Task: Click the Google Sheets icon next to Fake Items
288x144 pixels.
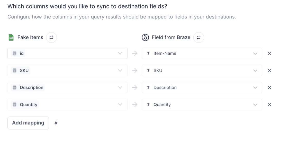Action: [x=11, y=37]
